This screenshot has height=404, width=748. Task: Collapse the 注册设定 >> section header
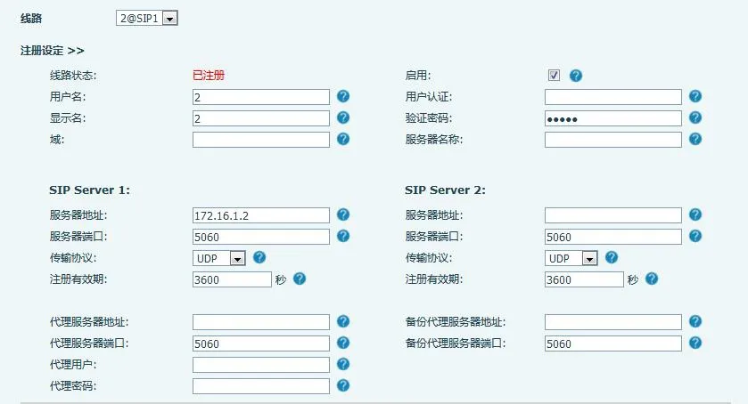[x=53, y=51]
